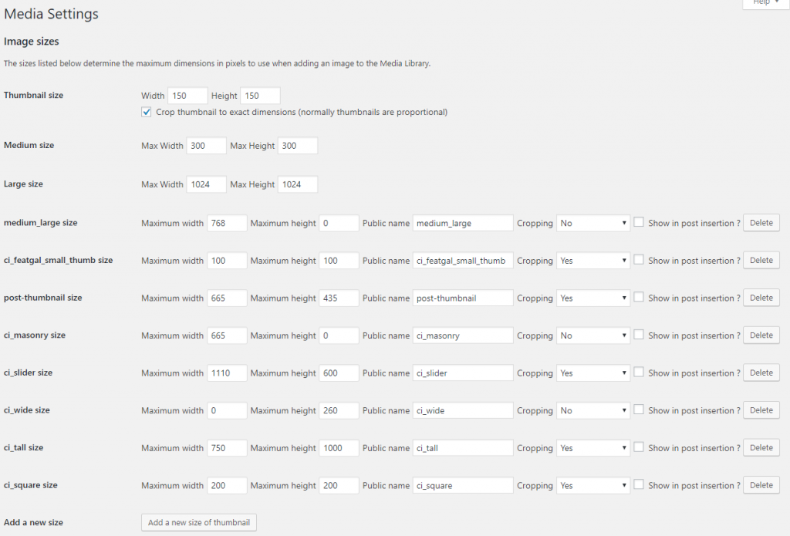Enable Show in post insertion for ci_wide
Viewport: 790px width, 536px height.
638,410
